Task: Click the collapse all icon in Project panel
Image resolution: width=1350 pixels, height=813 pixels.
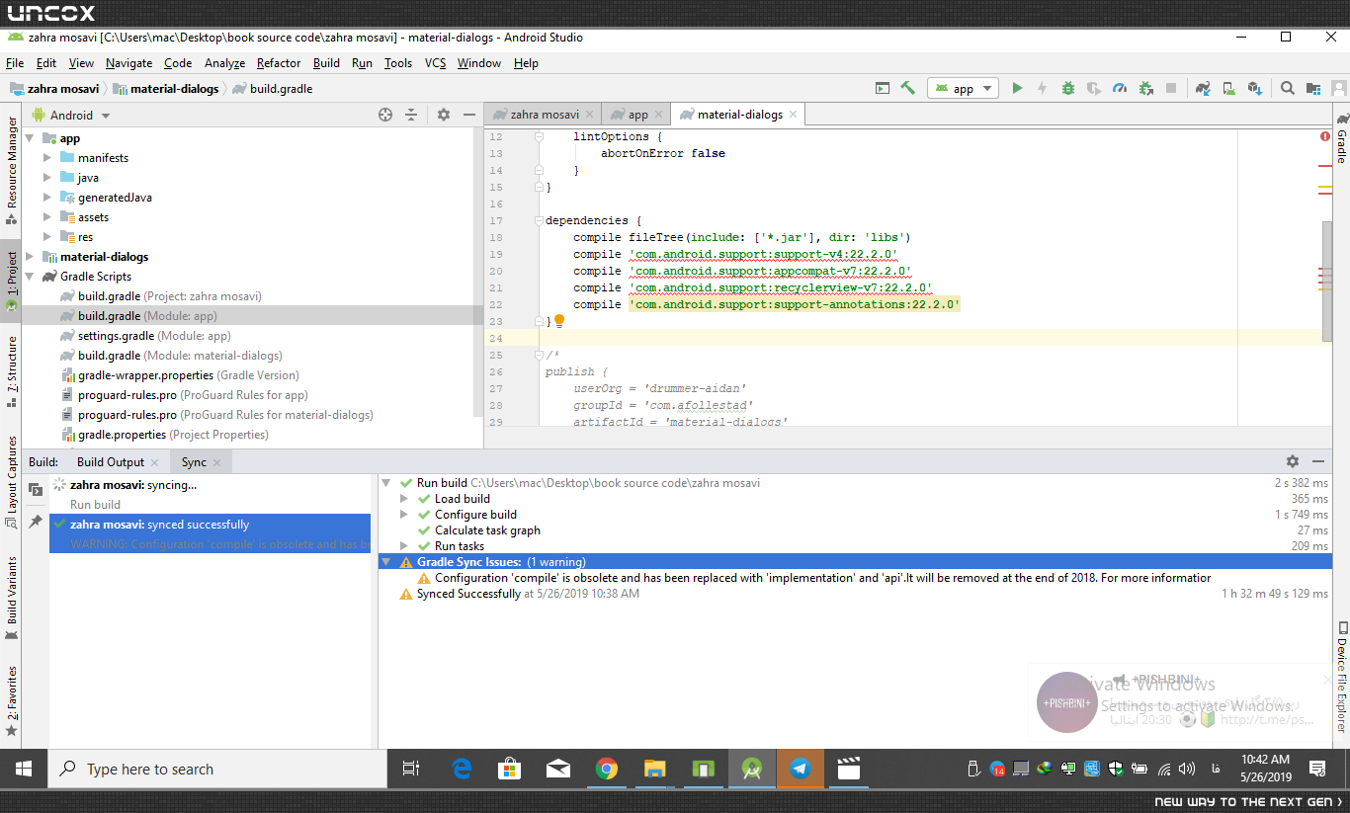Action: pos(412,115)
